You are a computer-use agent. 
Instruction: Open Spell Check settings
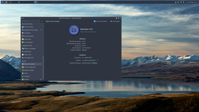point(31,52)
